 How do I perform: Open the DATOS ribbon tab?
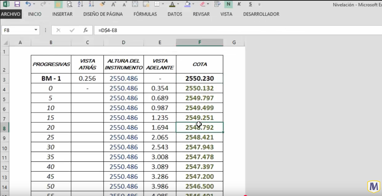click(x=175, y=14)
